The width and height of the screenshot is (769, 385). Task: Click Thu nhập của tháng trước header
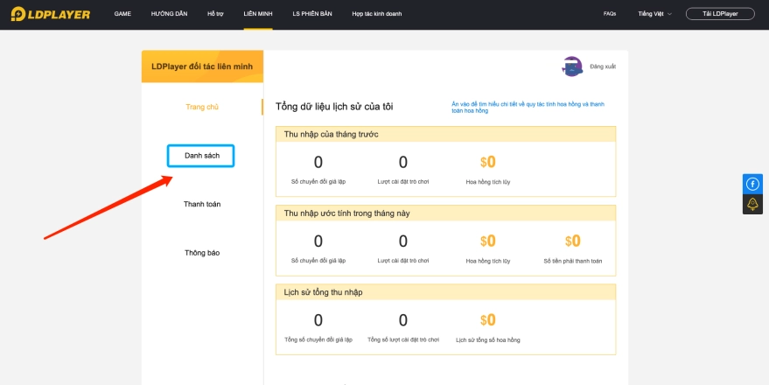[446, 135]
